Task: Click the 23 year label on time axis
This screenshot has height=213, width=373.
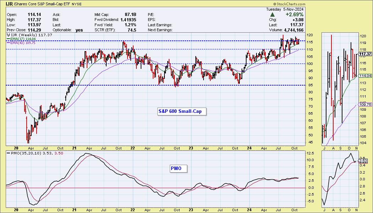Action: [x=191, y=148]
